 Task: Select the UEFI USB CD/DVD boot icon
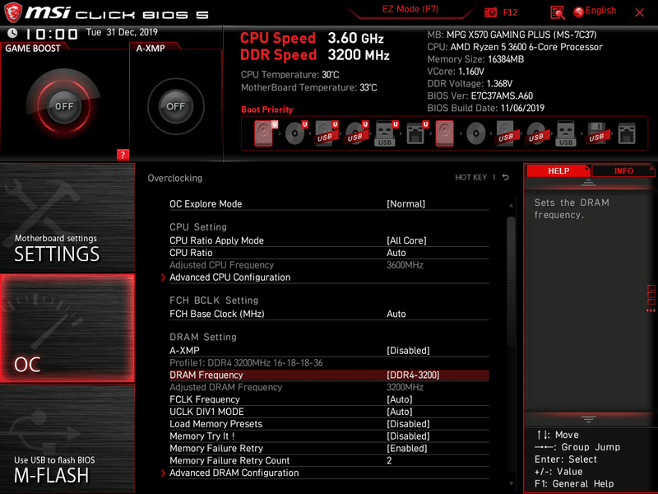(x=356, y=133)
